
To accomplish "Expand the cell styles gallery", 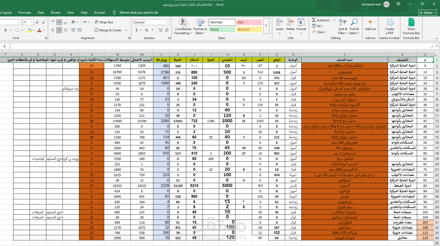I will tap(266, 26).
